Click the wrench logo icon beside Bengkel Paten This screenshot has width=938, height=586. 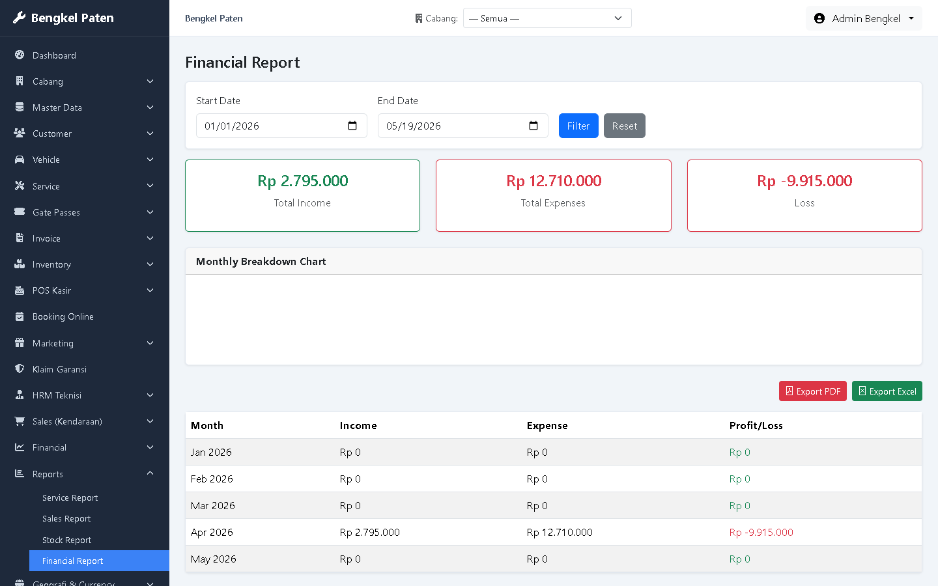(x=20, y=18)
